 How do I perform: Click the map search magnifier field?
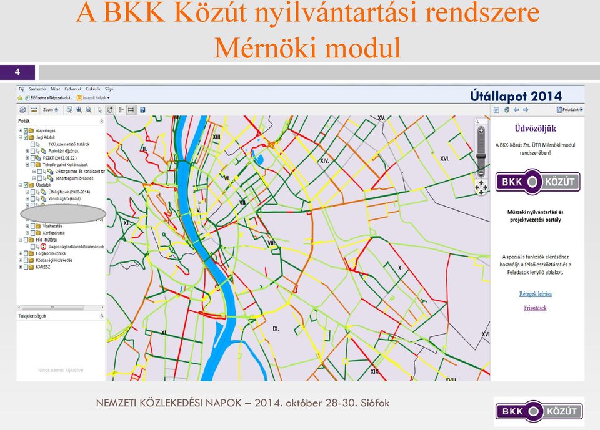481,121
